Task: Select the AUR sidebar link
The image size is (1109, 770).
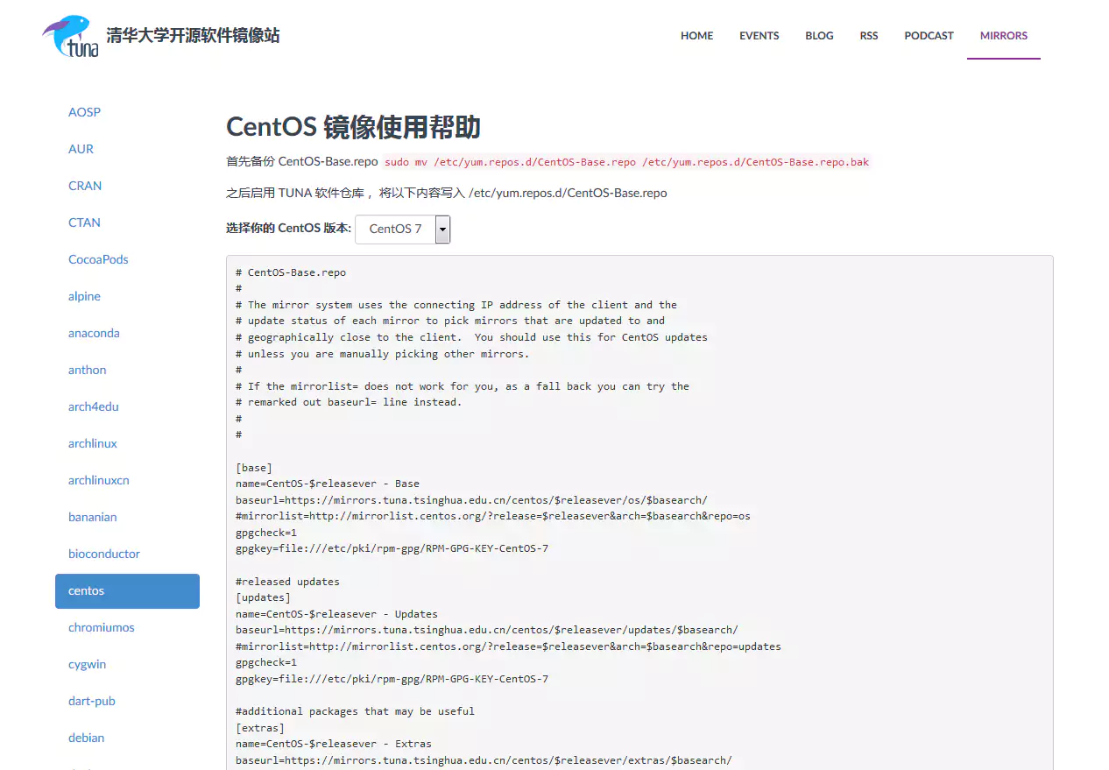Action: (x=81, y=149)
